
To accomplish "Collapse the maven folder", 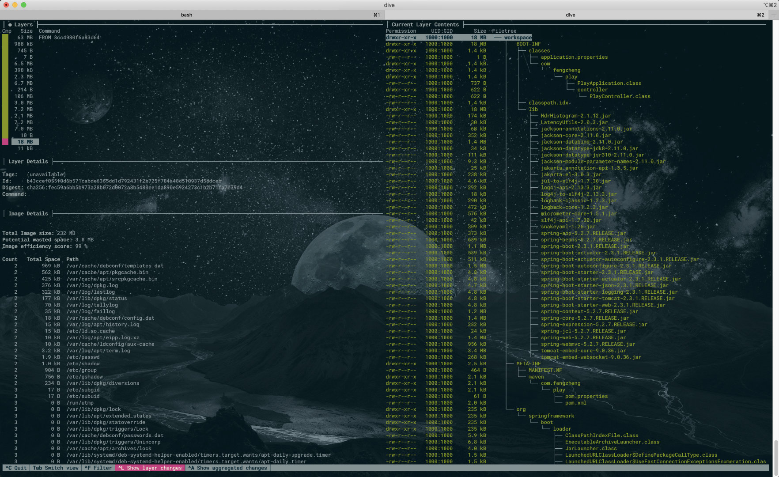I will tap(536, 377).
